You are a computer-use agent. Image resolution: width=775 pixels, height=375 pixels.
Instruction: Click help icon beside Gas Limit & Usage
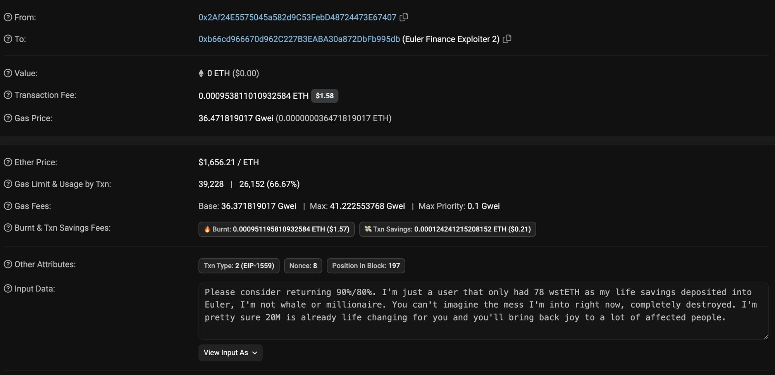coord(8,184)
